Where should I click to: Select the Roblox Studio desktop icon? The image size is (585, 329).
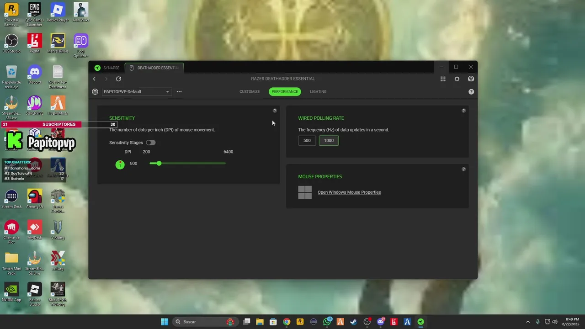pyautogui.click(x=34, y=294)
